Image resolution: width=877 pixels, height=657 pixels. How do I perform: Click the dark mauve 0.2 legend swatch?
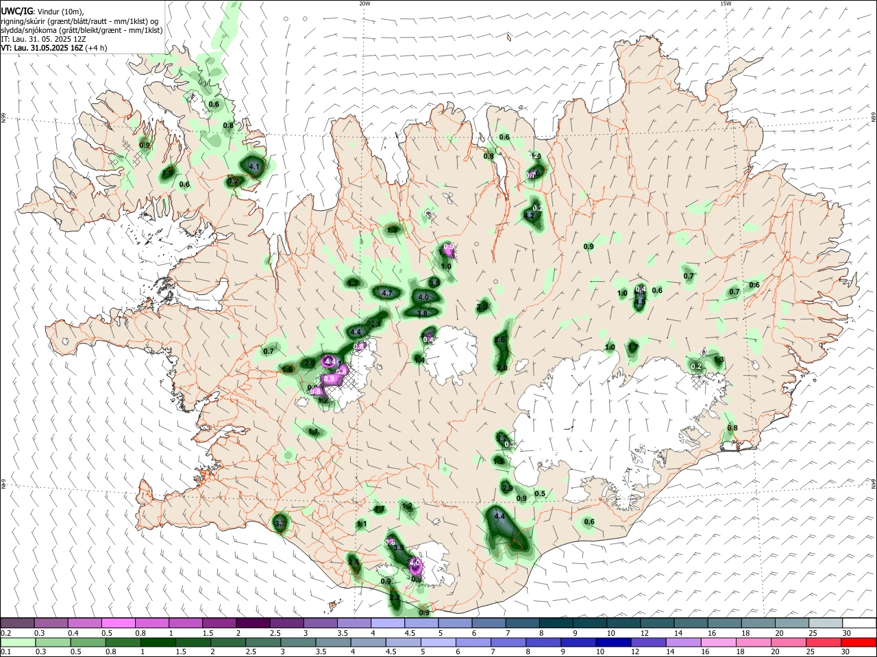coord(17,623)
